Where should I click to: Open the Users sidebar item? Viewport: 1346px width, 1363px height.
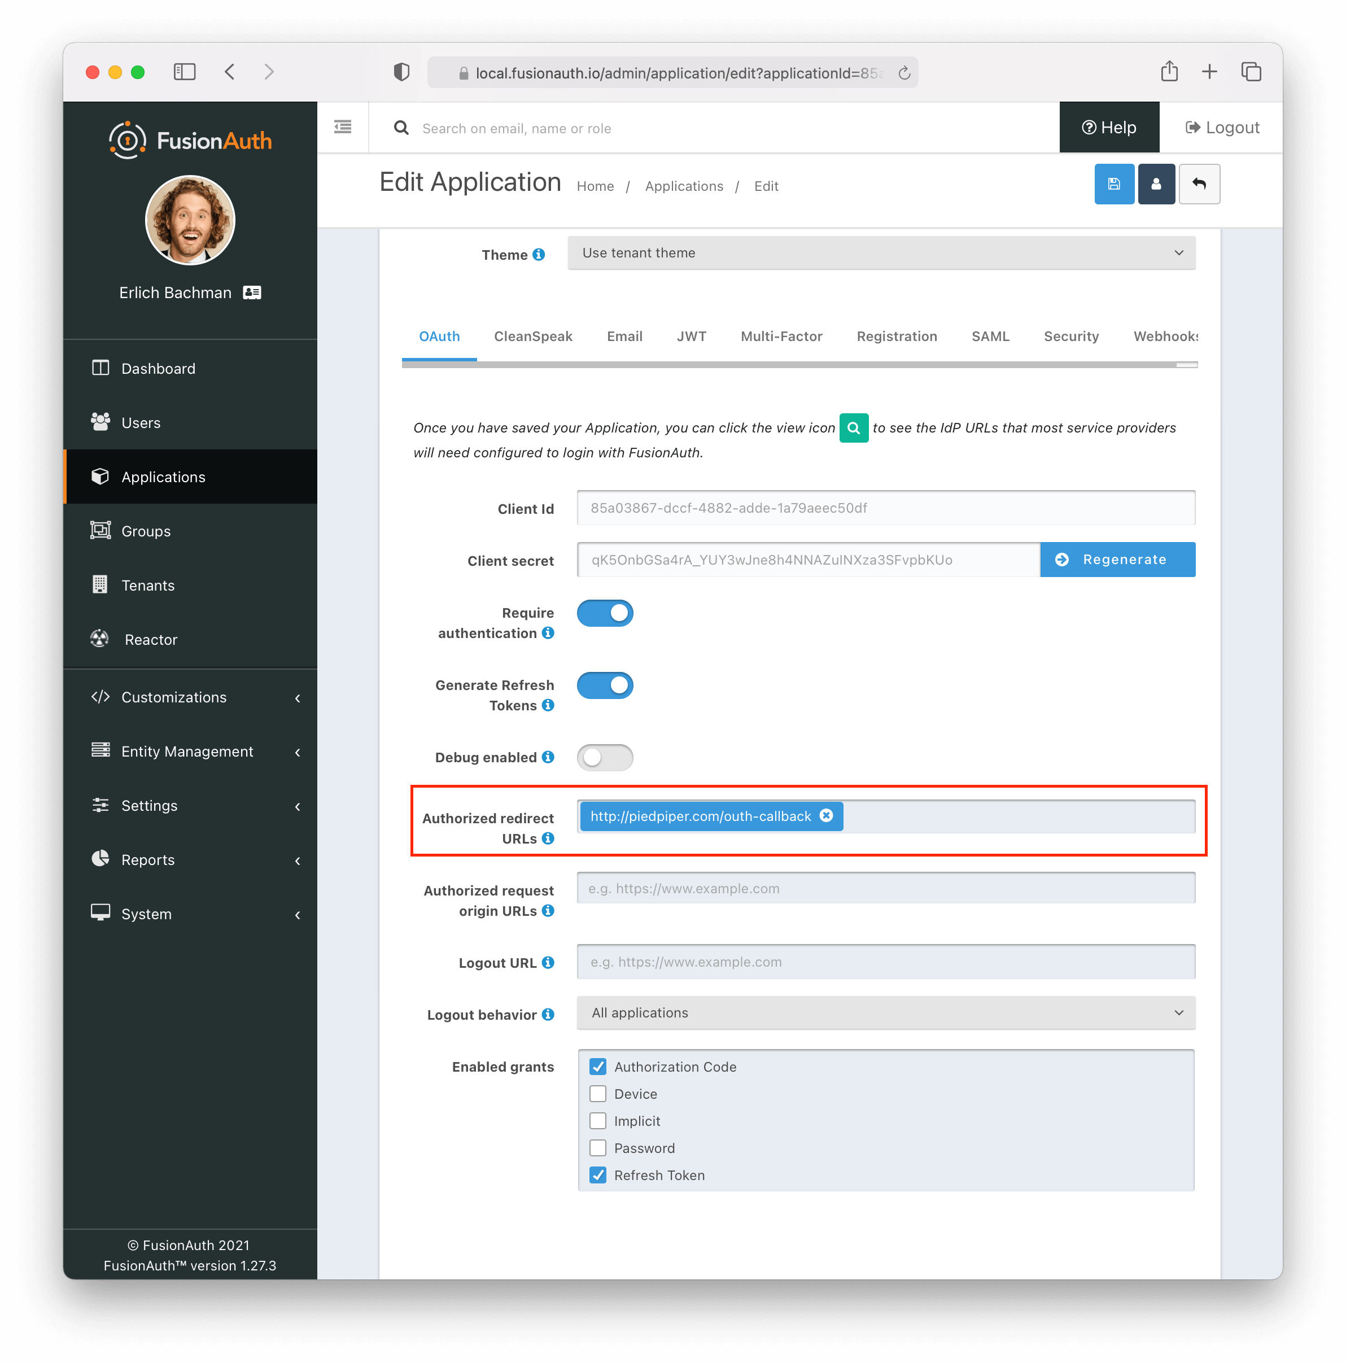(x=190, y=422)
